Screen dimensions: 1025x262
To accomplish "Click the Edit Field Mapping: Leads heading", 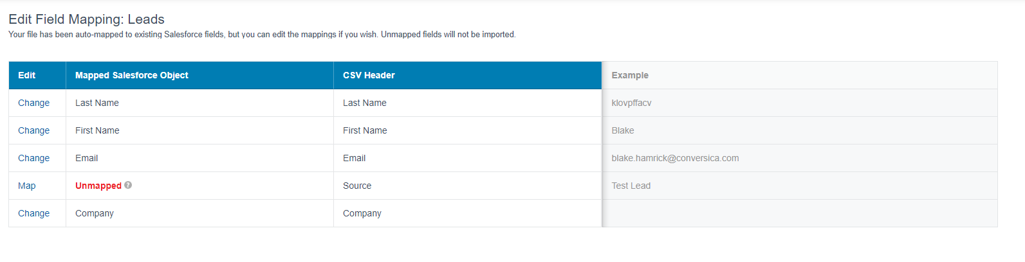I will coord(86,19).
